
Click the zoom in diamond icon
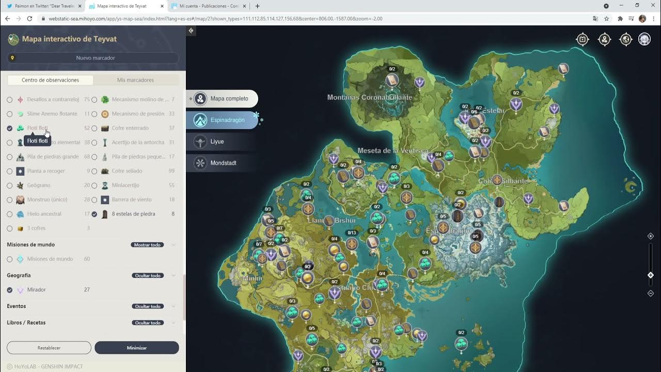click(x=651, y=236)
